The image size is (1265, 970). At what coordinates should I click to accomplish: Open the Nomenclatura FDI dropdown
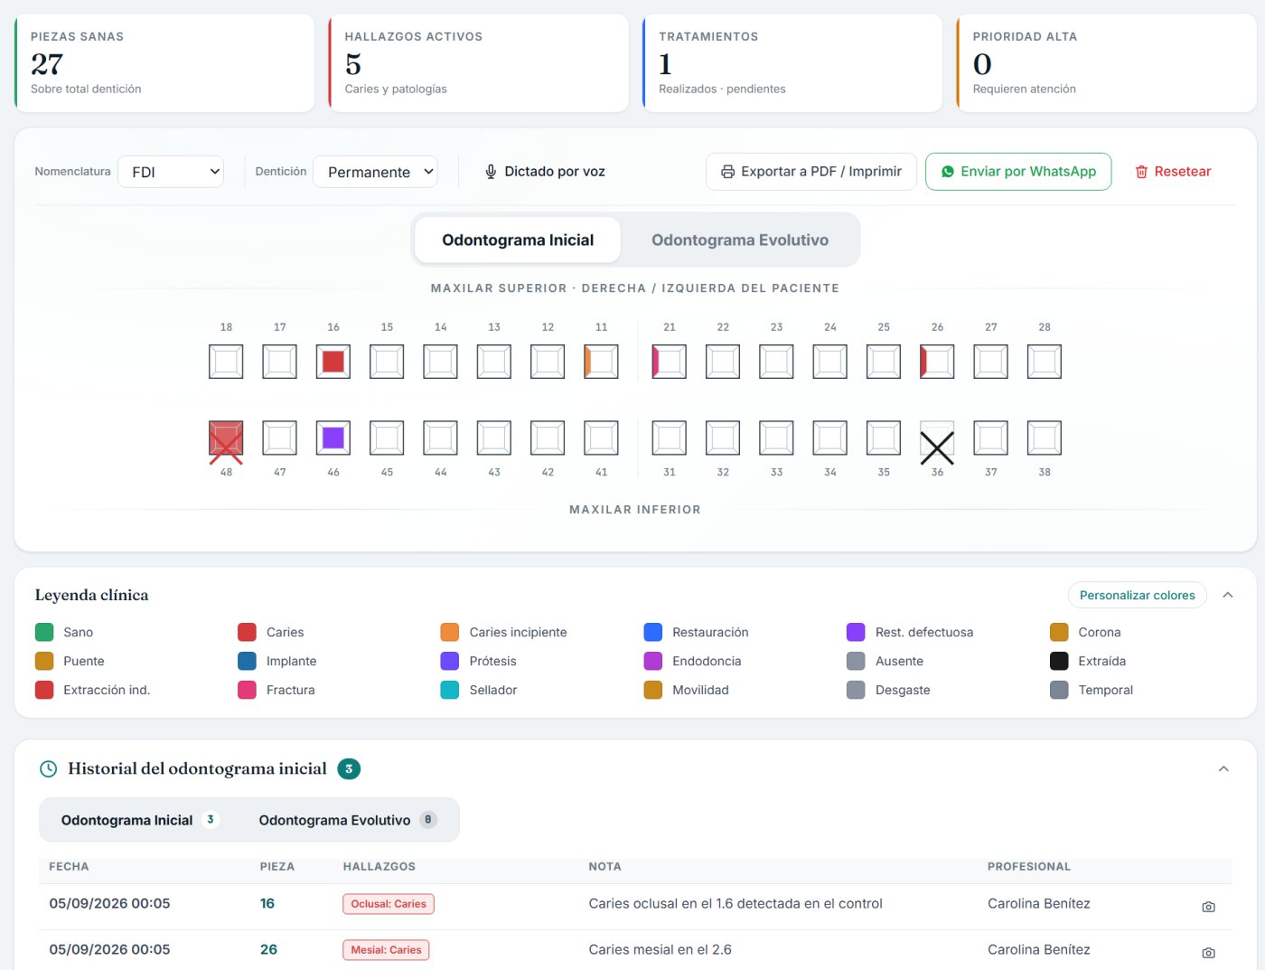click(x=171, y=172)
